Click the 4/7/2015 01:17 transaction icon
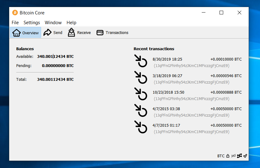 (141, 127)
